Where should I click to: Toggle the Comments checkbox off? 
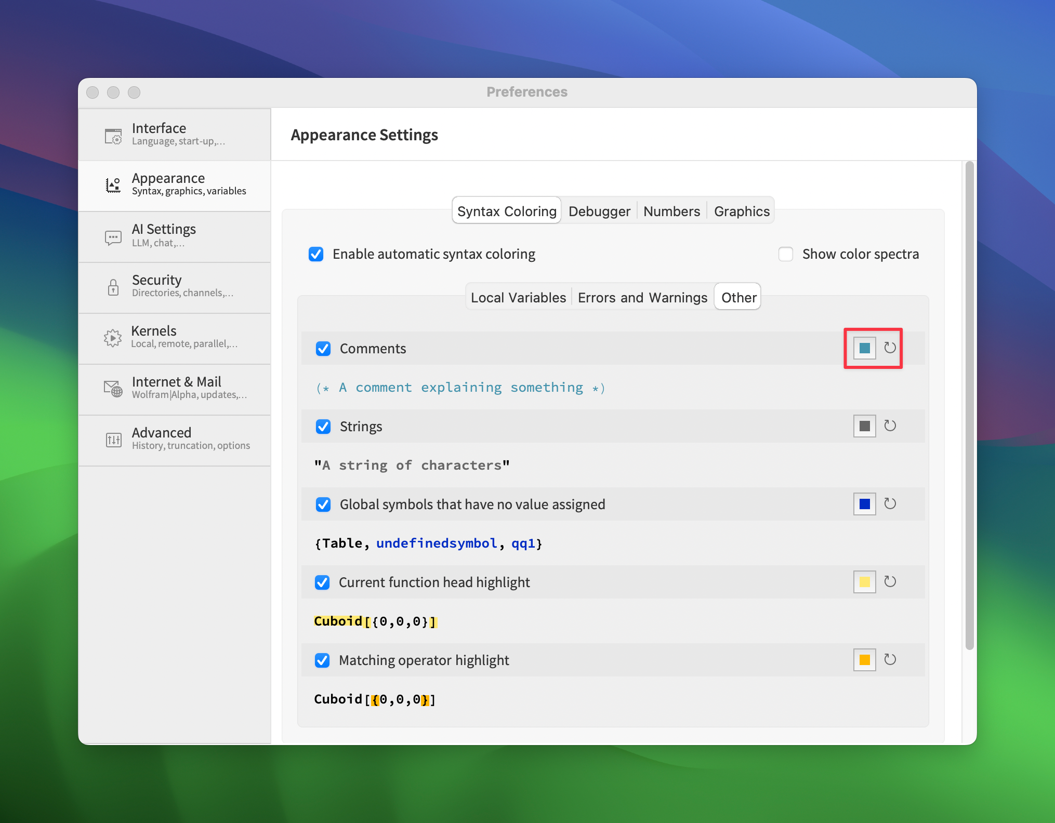tap(324, 348)
